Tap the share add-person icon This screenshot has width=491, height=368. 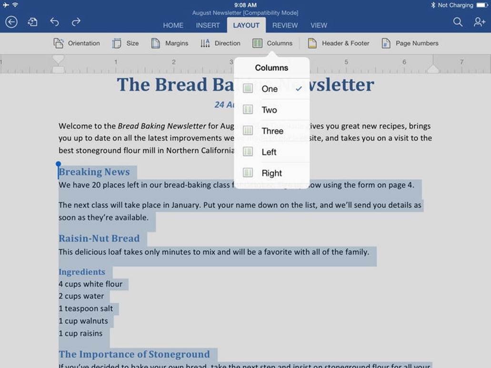[x=480, y=22]
